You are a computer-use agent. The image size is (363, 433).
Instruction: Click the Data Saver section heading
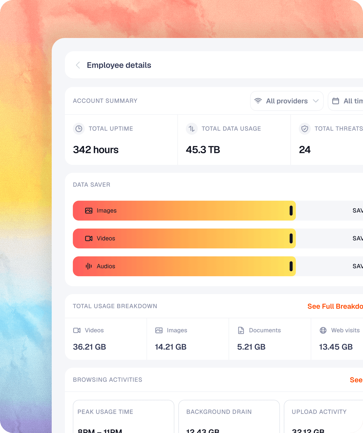(x=92, y=185)
